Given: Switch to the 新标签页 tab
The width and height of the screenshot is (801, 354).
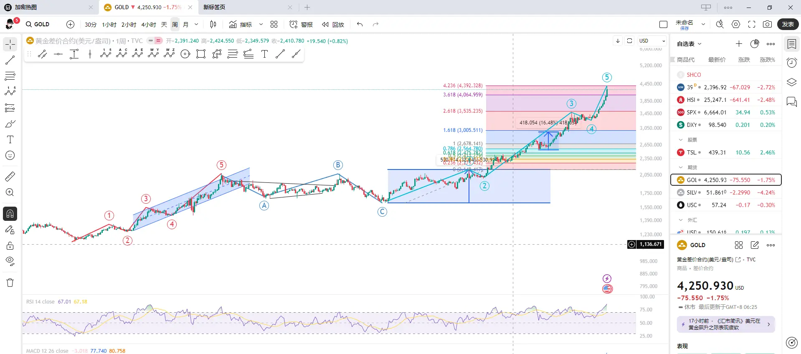Looking at the screenshot, I should 247,8.
